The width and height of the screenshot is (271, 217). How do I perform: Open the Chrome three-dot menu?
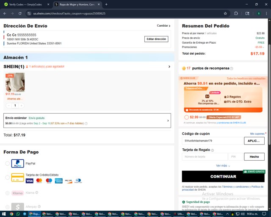[266, 14]
